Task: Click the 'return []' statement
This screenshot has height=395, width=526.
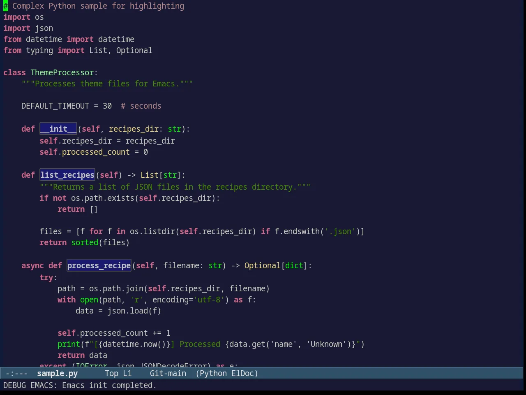Action: pos(78,209)
